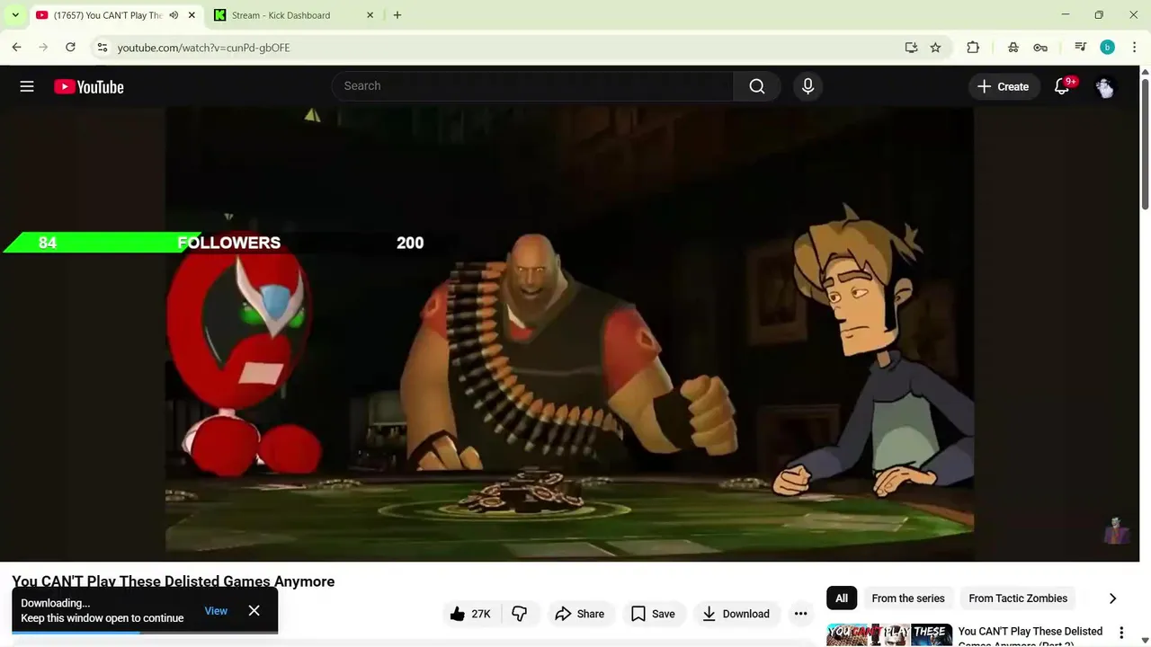Bookmark this page with star icon
The height and width of the screenshot is (647, 1151).
[935, 48]
